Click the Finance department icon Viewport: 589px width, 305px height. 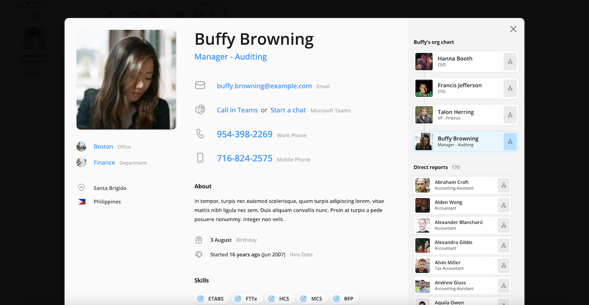(x=81, y=162)
